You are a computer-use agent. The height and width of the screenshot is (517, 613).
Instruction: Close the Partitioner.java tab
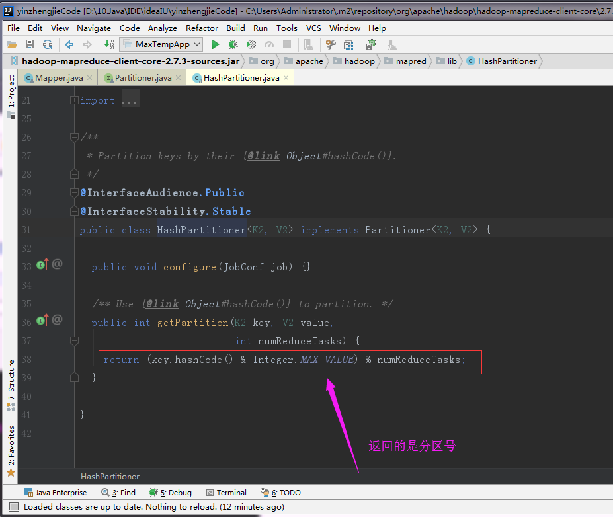pyautogui.click(x=179, y=78)
